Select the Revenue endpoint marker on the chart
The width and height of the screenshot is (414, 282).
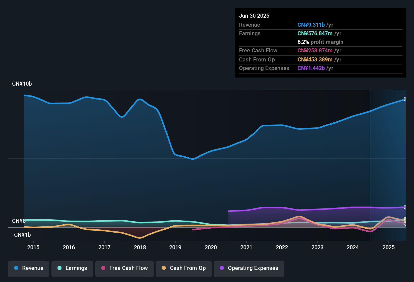tap(405, 99)
